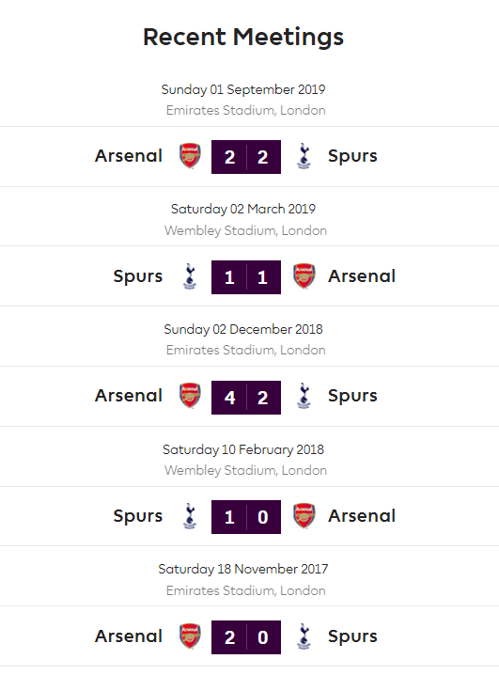Image resolution: width=499 pixels, height=675 pixels.
Task: Click the Arsenal crest in the 4-2 match
Action: tap(190, 396)
